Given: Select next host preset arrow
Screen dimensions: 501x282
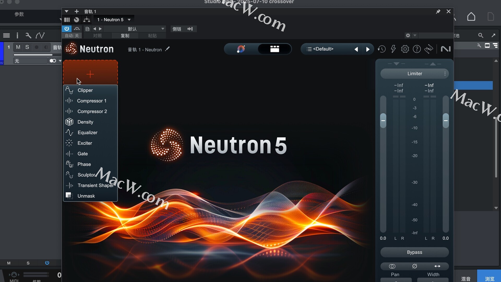Looking at the screenshot, I should 100,29.
